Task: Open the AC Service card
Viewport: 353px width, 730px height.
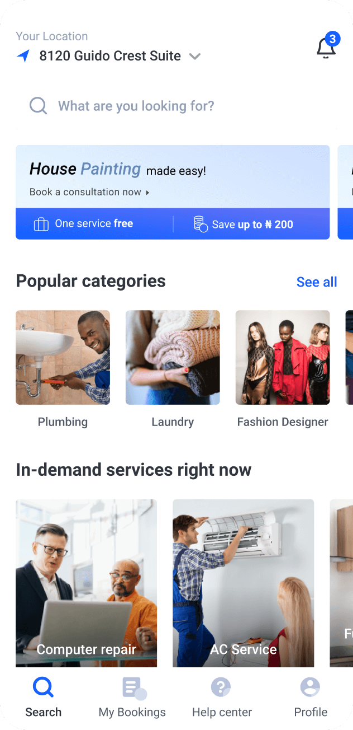Action: (244, 583)
